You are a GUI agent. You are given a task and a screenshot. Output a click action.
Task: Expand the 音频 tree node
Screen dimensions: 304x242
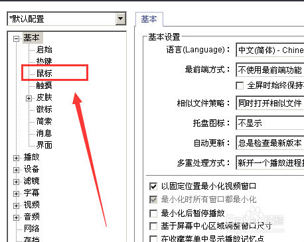16,217
